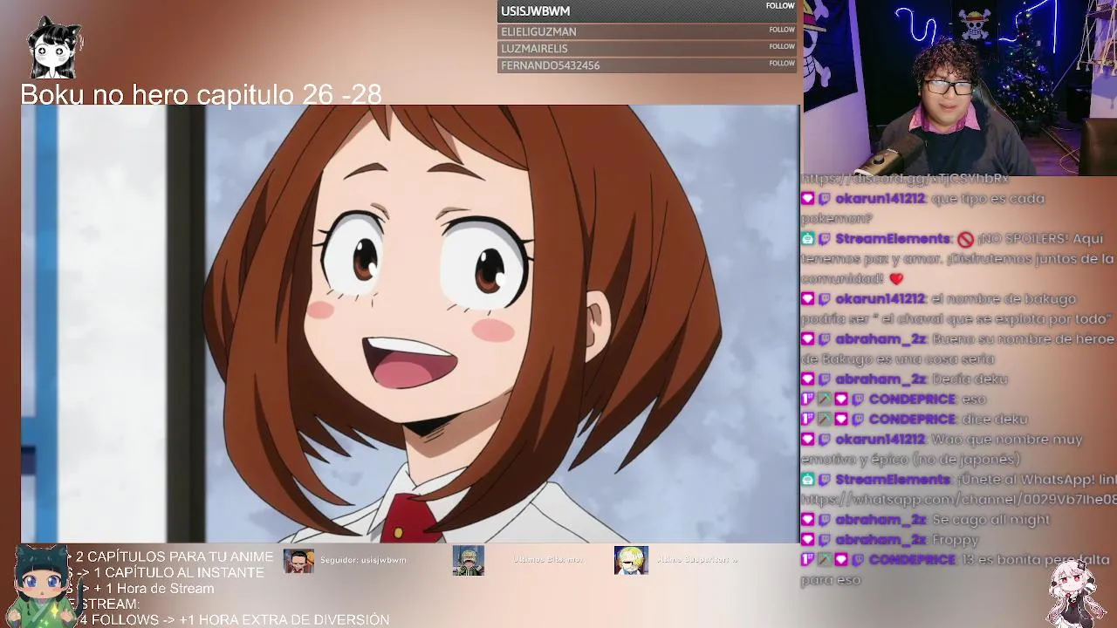Click okarun141212's name on the pokemon question
The height and width of the screenshot is (628, 1117).
[x=880, y=199]
